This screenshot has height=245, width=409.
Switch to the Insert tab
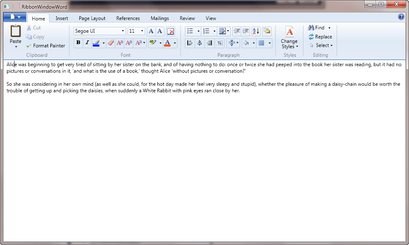tap(62, 18)
